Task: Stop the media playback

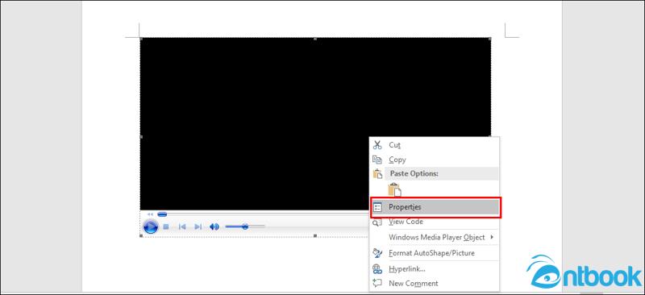Action: tap(166, 226)
